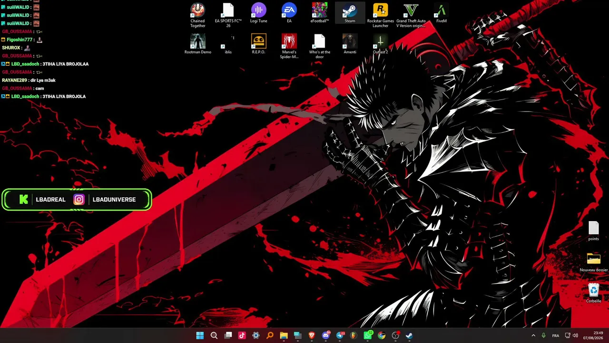Screen dimensions: 609x343
Task: Open the orange magnifier app in taskbar
Action: [x=270, y=335]
